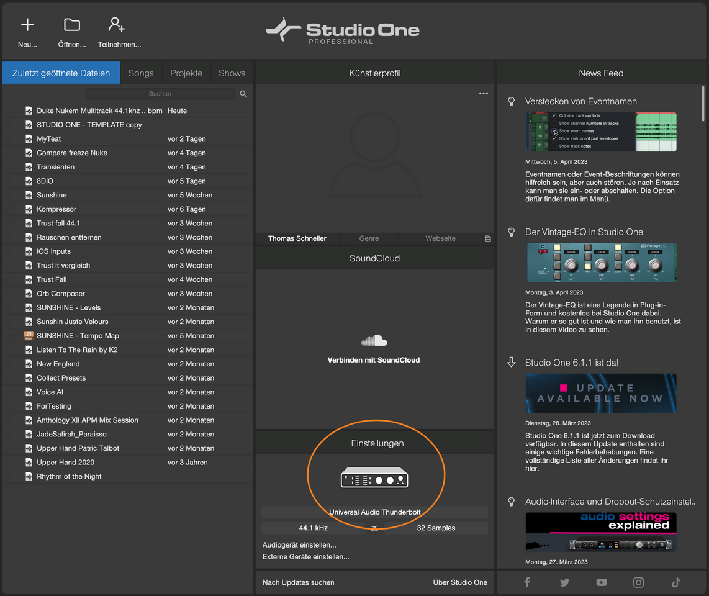Select the Kompressor recent file
The height and width of the screenshot is (596, 709).
click(x=127, y=209)
